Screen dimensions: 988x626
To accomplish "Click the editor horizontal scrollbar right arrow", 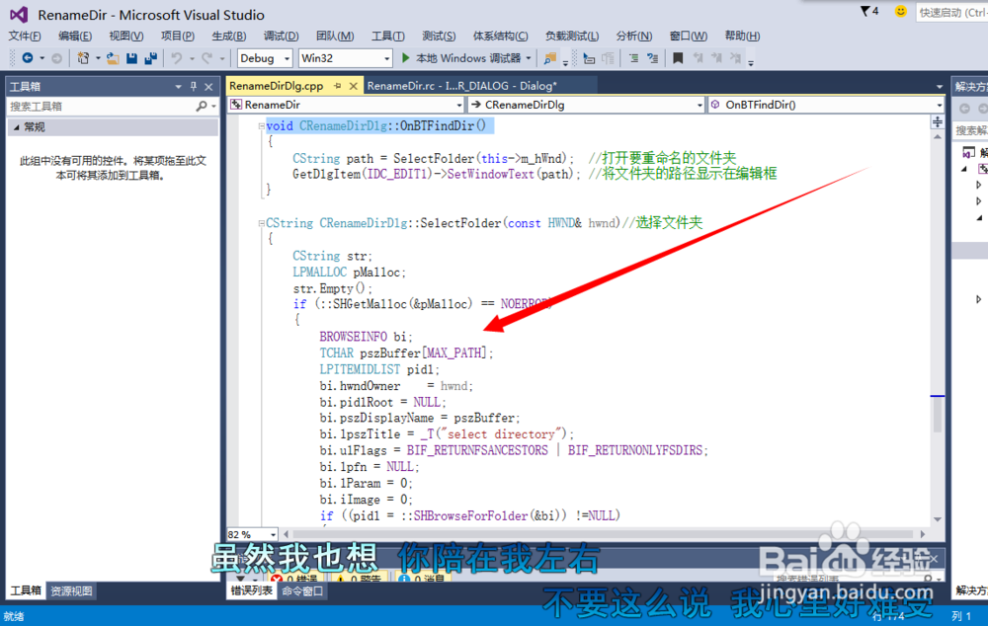I will (923, 534).
